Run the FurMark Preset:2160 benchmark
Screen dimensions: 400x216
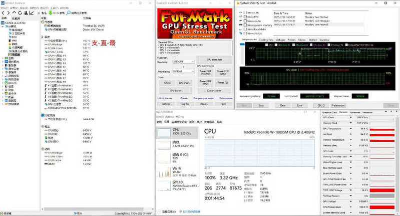pos(205,72)
